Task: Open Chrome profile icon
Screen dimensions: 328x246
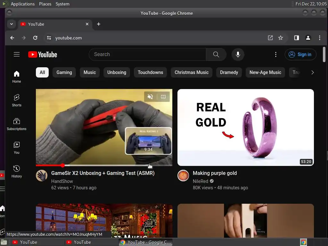Action: 308,38
